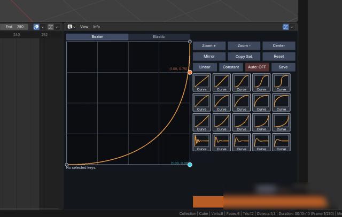Image resolution: width=342 pixels, height=217 pixels.
Task: Toggle the Auto: OFF button
Action: click(x=257, y=67)
